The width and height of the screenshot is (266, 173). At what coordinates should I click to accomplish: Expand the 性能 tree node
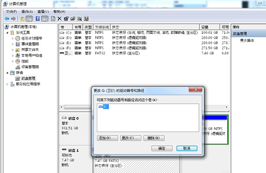12,61
